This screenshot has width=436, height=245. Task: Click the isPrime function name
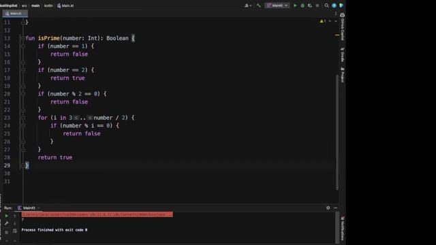pyautogui.click(x=49, y=38)
